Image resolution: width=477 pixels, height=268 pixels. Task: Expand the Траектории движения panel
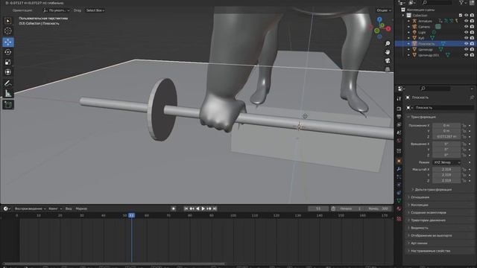point(440,220)
